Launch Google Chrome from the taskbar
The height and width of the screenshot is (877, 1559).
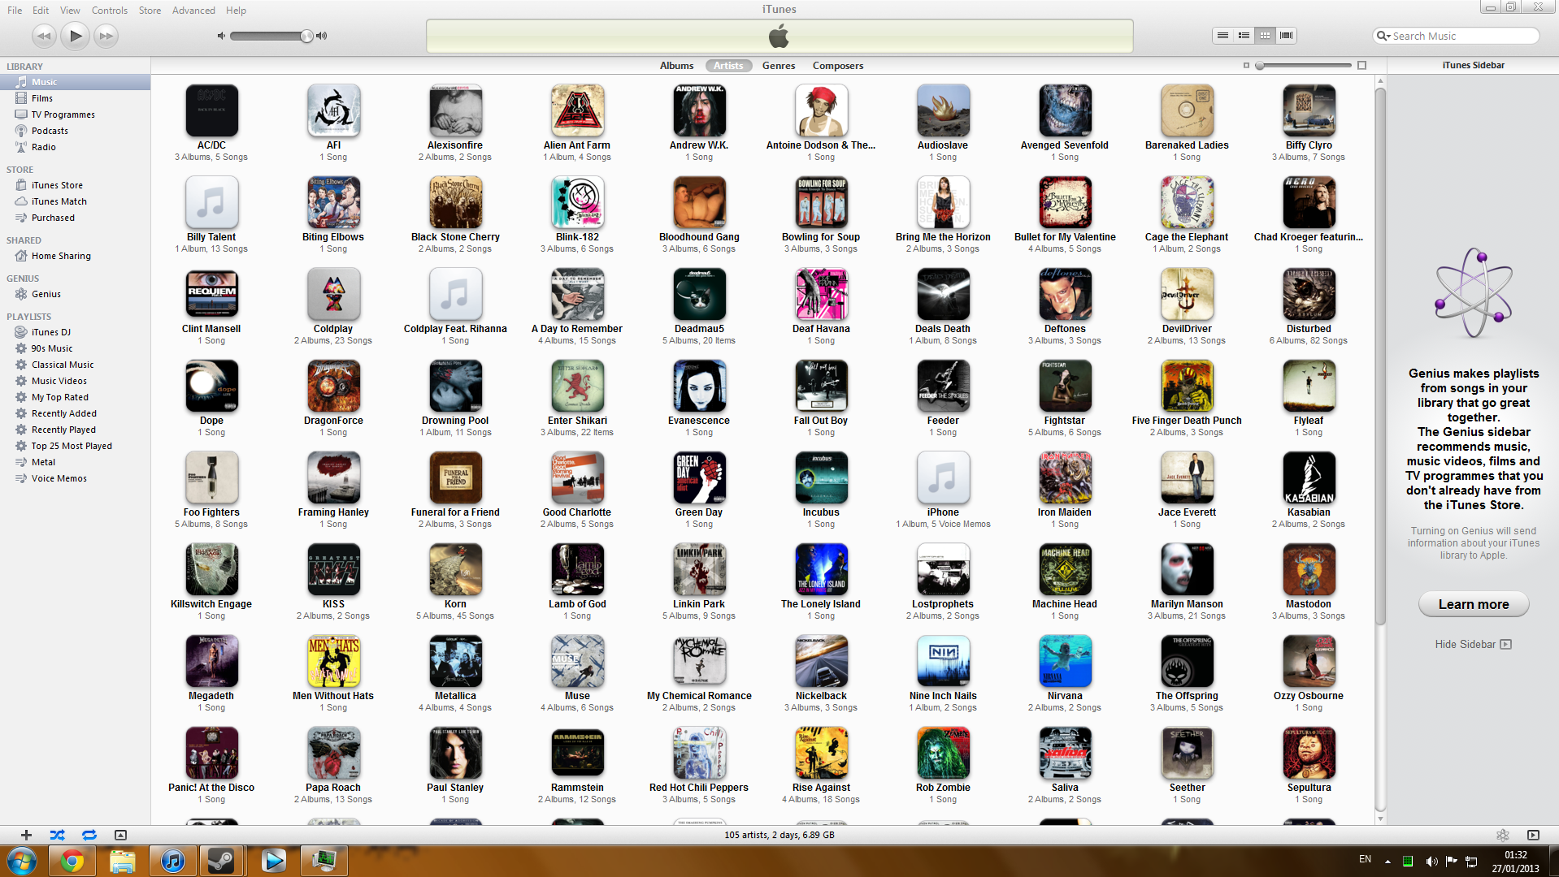pos(72,861)
